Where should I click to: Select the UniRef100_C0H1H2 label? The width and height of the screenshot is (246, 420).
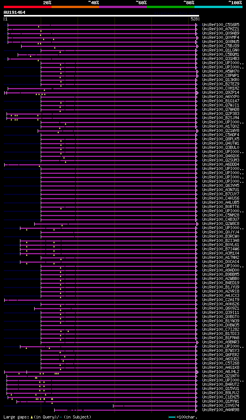point(221,88)
